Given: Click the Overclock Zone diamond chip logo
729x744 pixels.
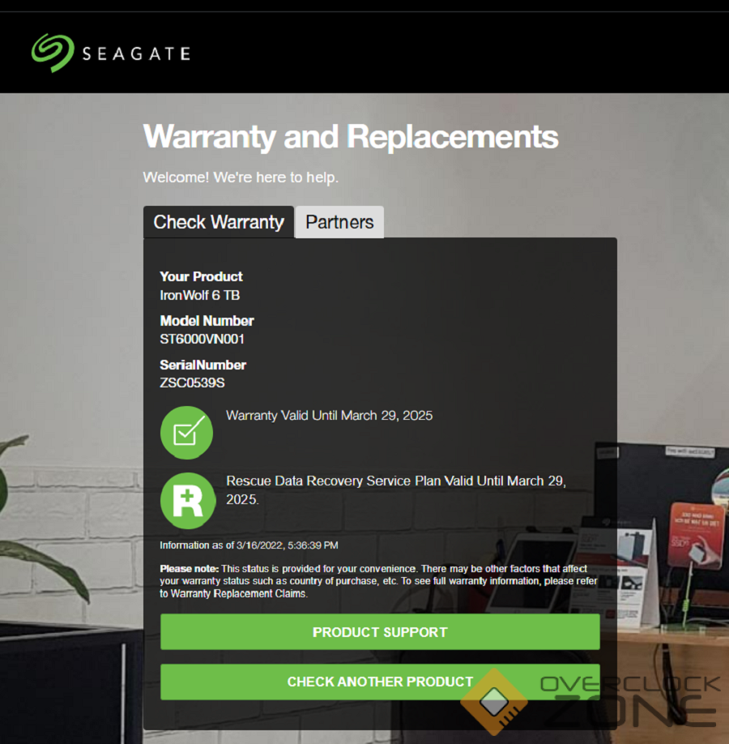Looking at the screenshot, I should click(x=494, y=702).
